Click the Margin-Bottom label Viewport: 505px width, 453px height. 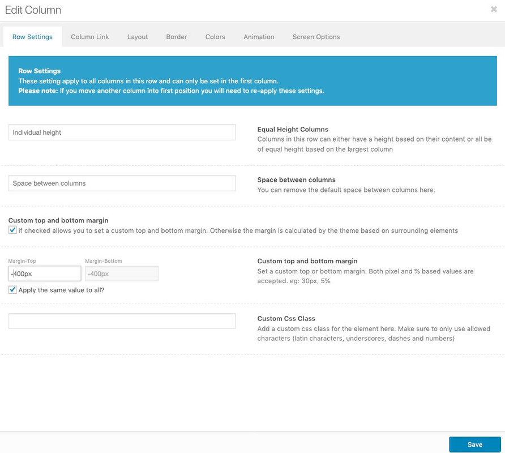104,261
